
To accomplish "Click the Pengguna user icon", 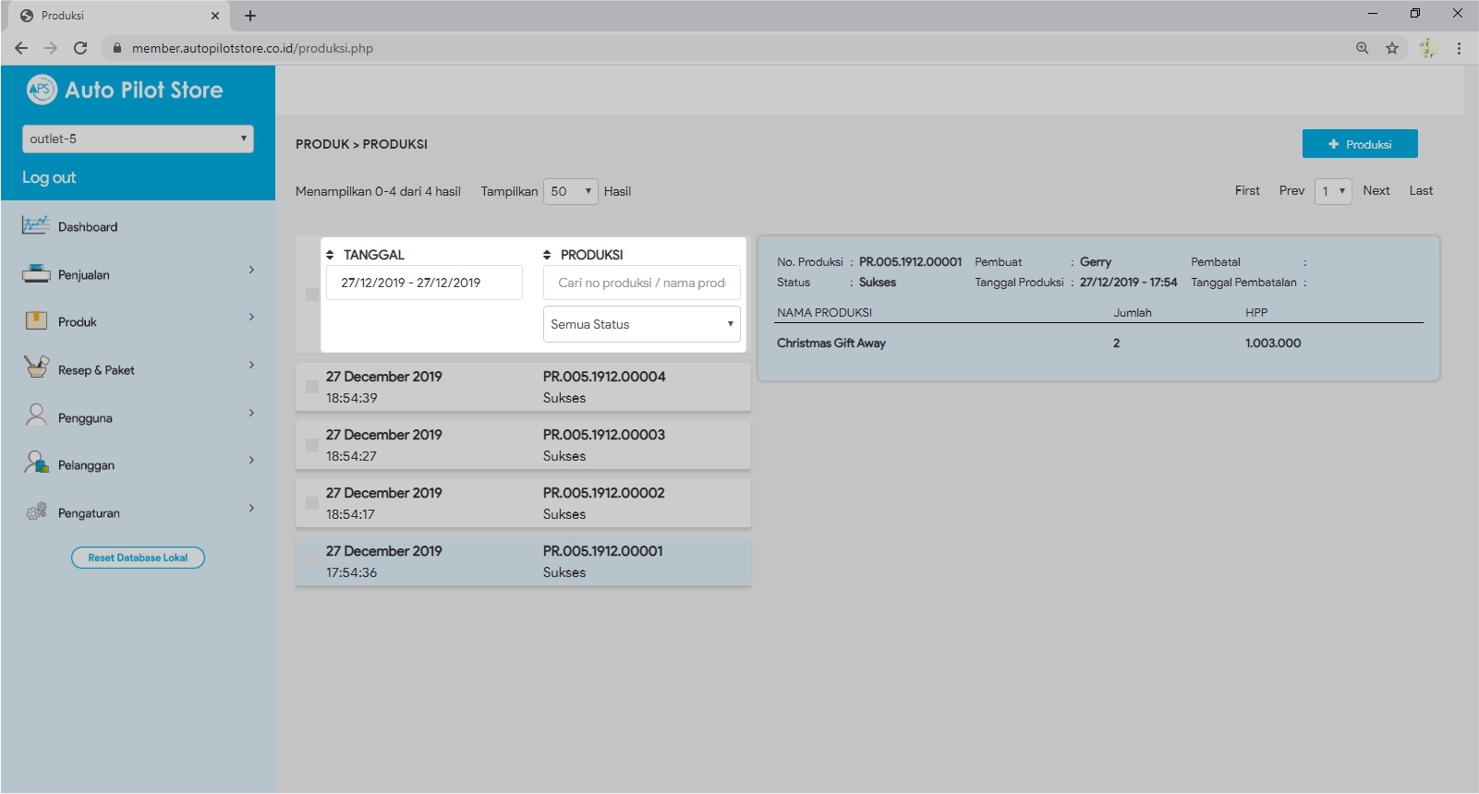I will point(36,416).
